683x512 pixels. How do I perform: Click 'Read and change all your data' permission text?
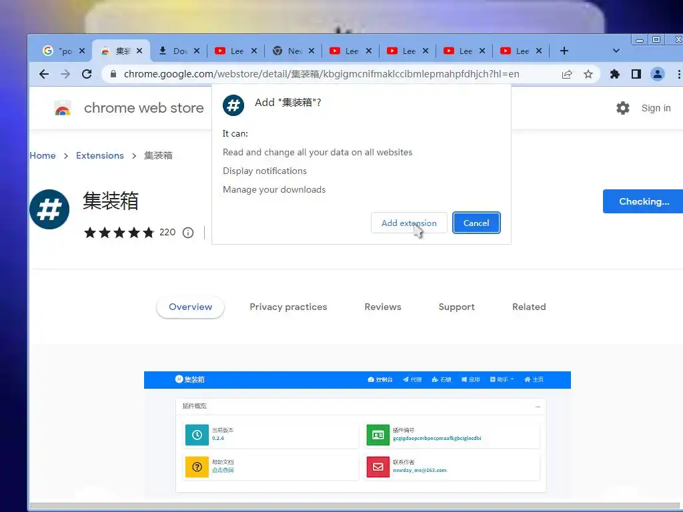[x=317, y=153]
